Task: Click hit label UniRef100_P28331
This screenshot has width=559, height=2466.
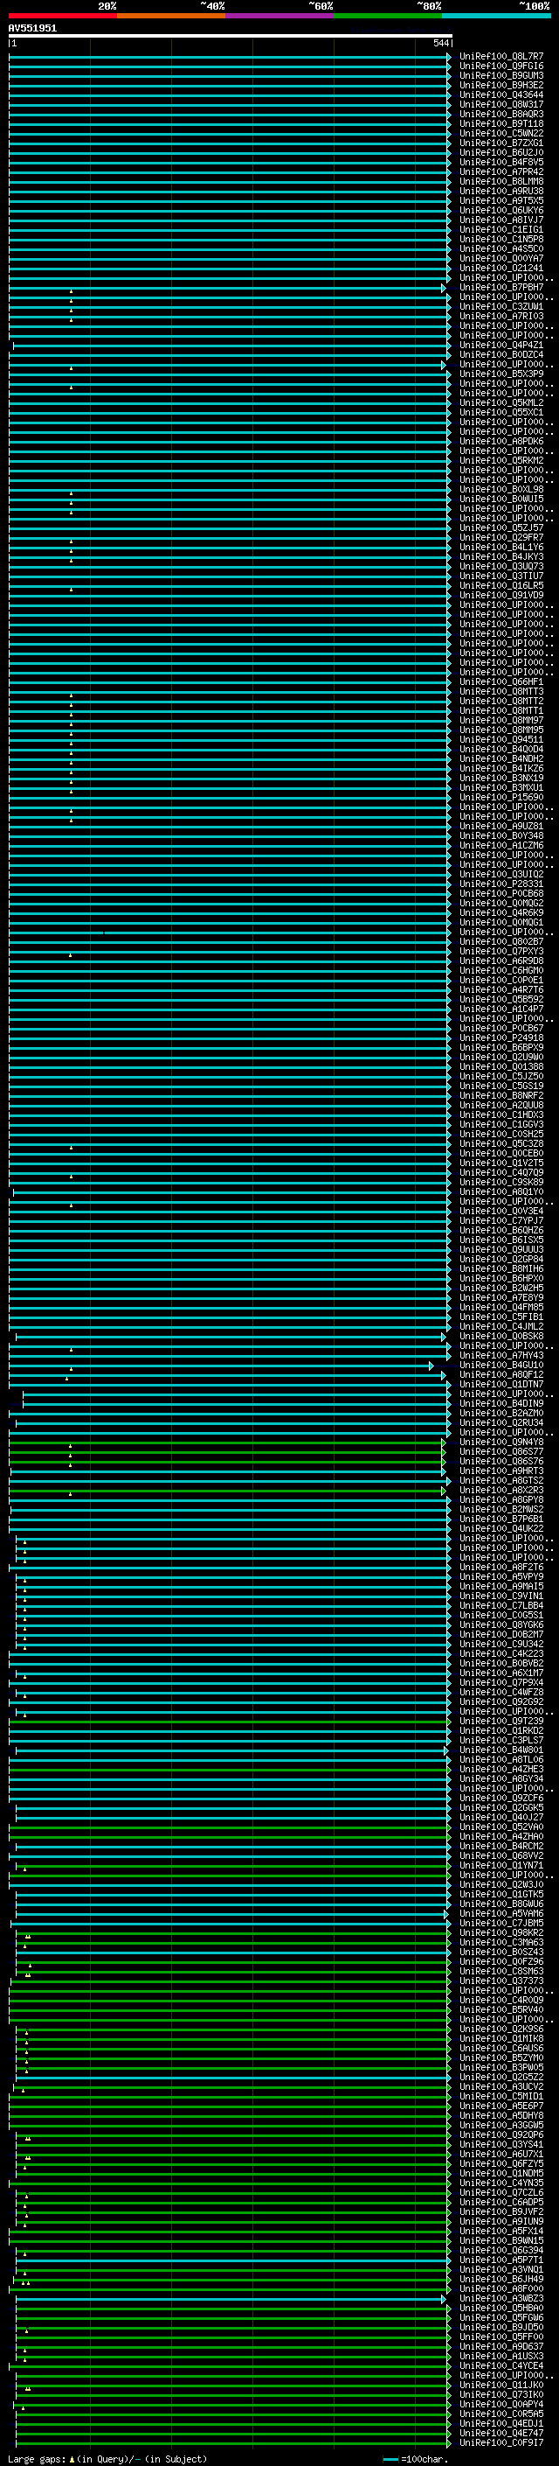Action: point(501,884)
